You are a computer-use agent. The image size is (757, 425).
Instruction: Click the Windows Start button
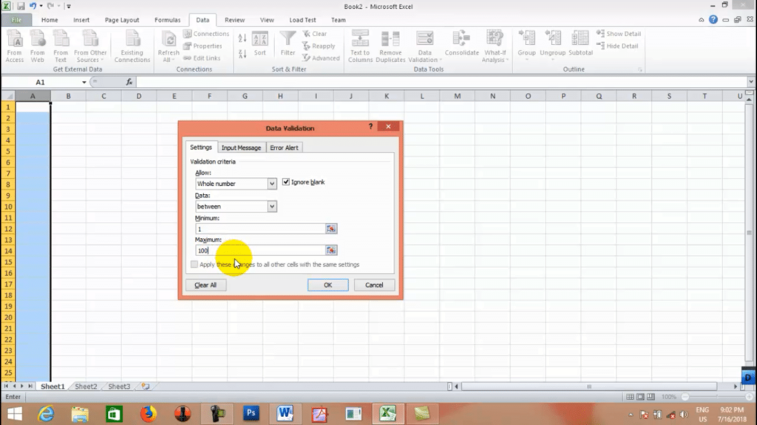[15, 414]
